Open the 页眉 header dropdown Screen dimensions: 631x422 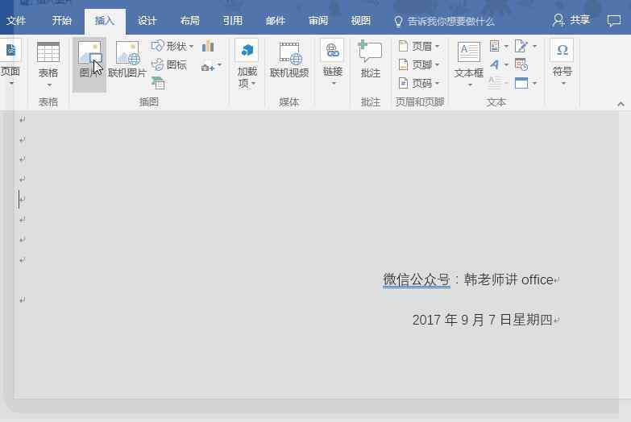click(x=418, y=46)
